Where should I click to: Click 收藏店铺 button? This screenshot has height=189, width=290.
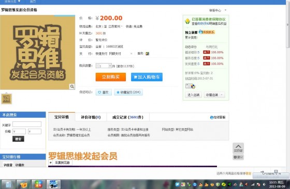pos(212,95)
